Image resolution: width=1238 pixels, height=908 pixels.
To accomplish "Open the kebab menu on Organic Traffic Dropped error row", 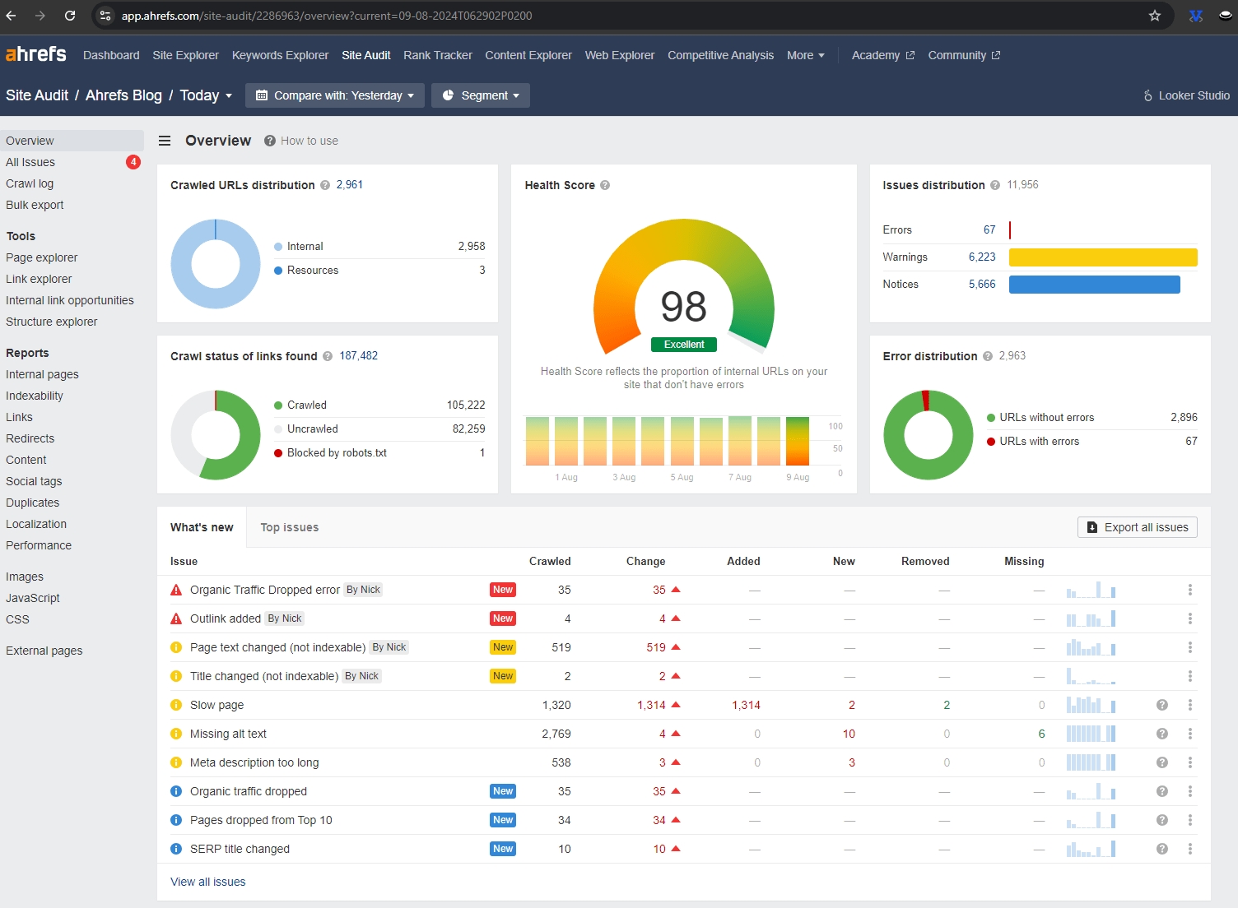I will pos(1189,590).
